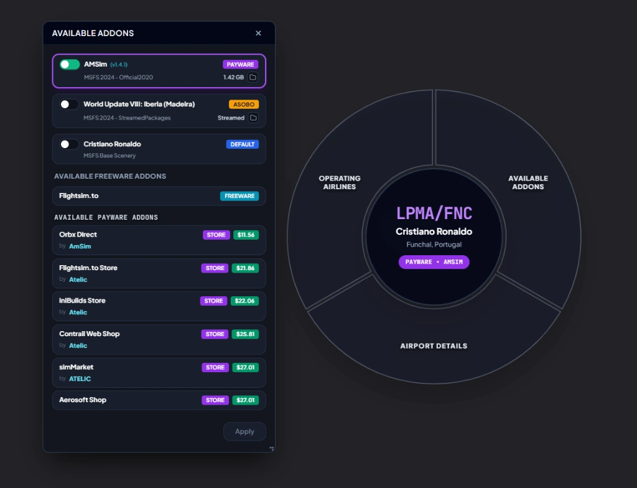This screenshot has height=488, width=637.
Task: Click the $21.86 Flightsim.to Store price
Action: [x=245, y=268]
